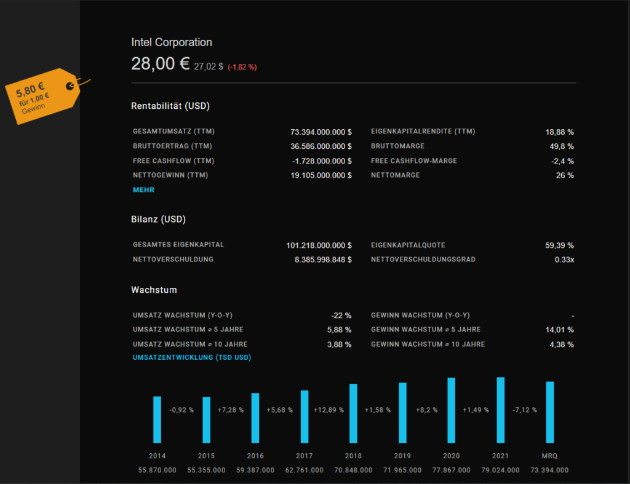
Task: Select the NETTOVERSCHULDUNG label
Action: (173, 260)
